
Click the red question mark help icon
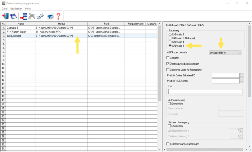pyautogui.click(x=58, y=16)
